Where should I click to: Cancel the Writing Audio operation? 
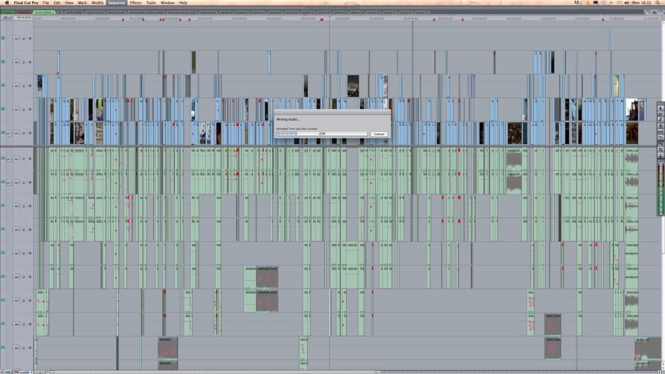pos(379,134)
